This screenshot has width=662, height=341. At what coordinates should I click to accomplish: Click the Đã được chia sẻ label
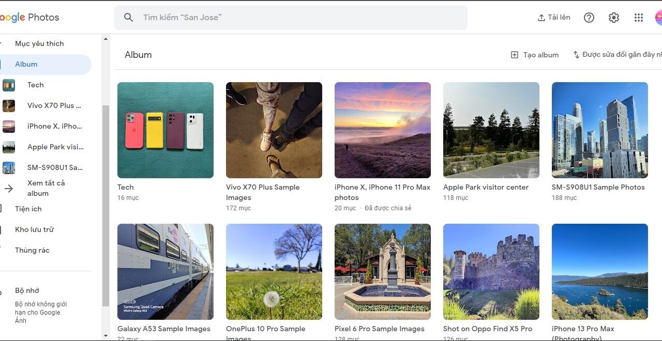[x=388, y=208]
